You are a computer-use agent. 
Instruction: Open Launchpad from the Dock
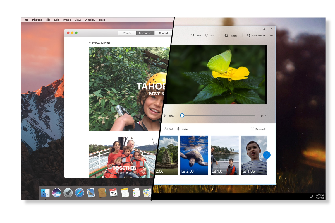point(68,192)
